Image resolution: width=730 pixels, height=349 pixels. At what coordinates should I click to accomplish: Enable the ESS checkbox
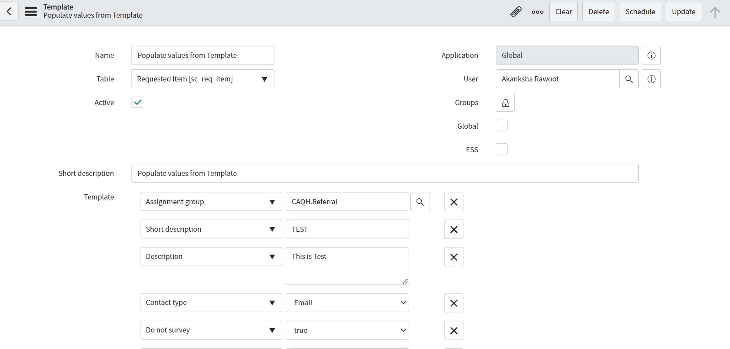(502, 149)
